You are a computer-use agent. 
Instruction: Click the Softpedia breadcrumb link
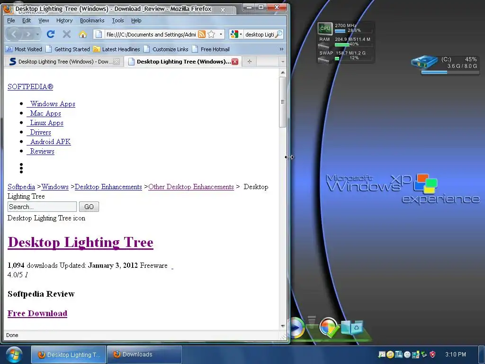pyautogui.click(x=21, y=187)
